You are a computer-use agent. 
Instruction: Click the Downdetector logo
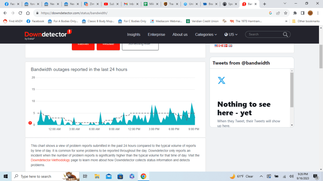(x=48, y=35)
